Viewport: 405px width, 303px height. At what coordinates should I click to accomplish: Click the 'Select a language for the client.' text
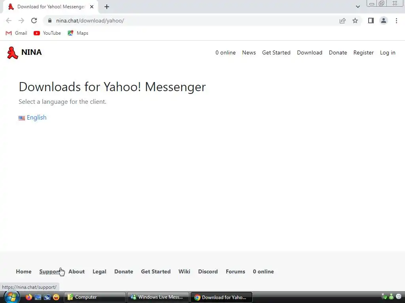pyautogui.click(x=62, y=102)
